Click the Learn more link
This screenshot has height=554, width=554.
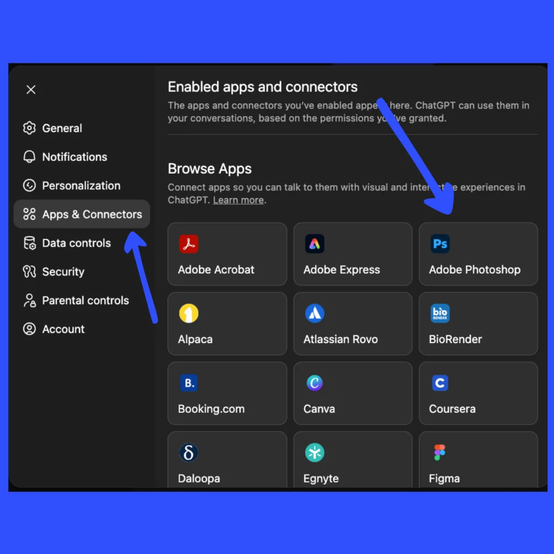(x=238, y=200)
